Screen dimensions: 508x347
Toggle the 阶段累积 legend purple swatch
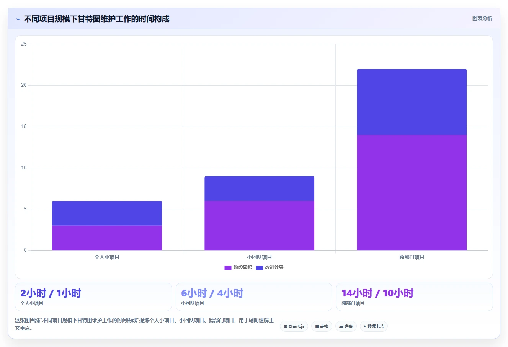228,268
